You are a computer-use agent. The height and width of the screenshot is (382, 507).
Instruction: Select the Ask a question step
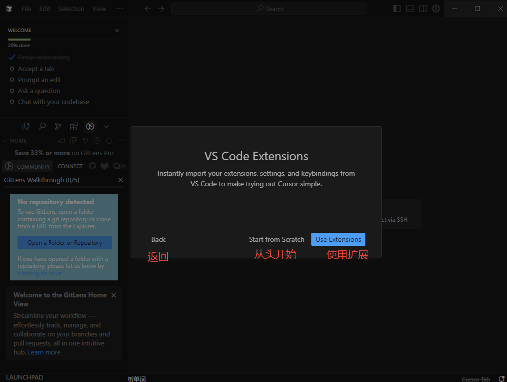(39, 91)
